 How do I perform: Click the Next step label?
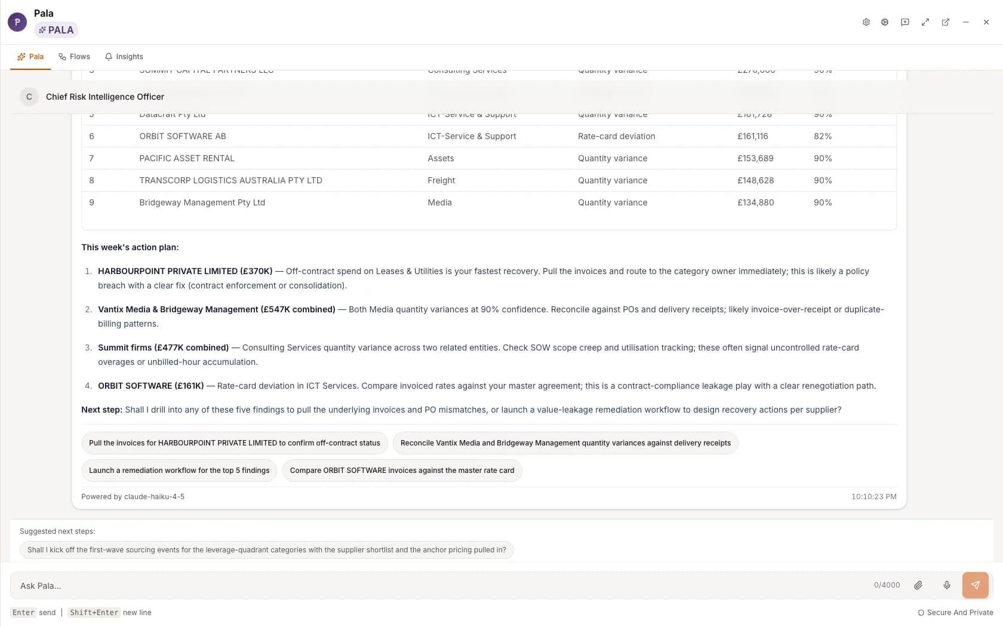pos(102,410)
